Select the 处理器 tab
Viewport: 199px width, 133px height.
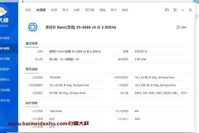[x=41, y=10]
